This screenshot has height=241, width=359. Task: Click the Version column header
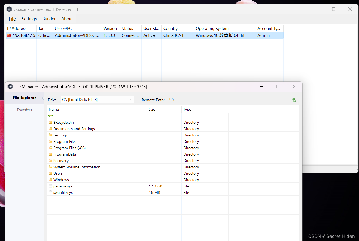click(x=111, y=28)
